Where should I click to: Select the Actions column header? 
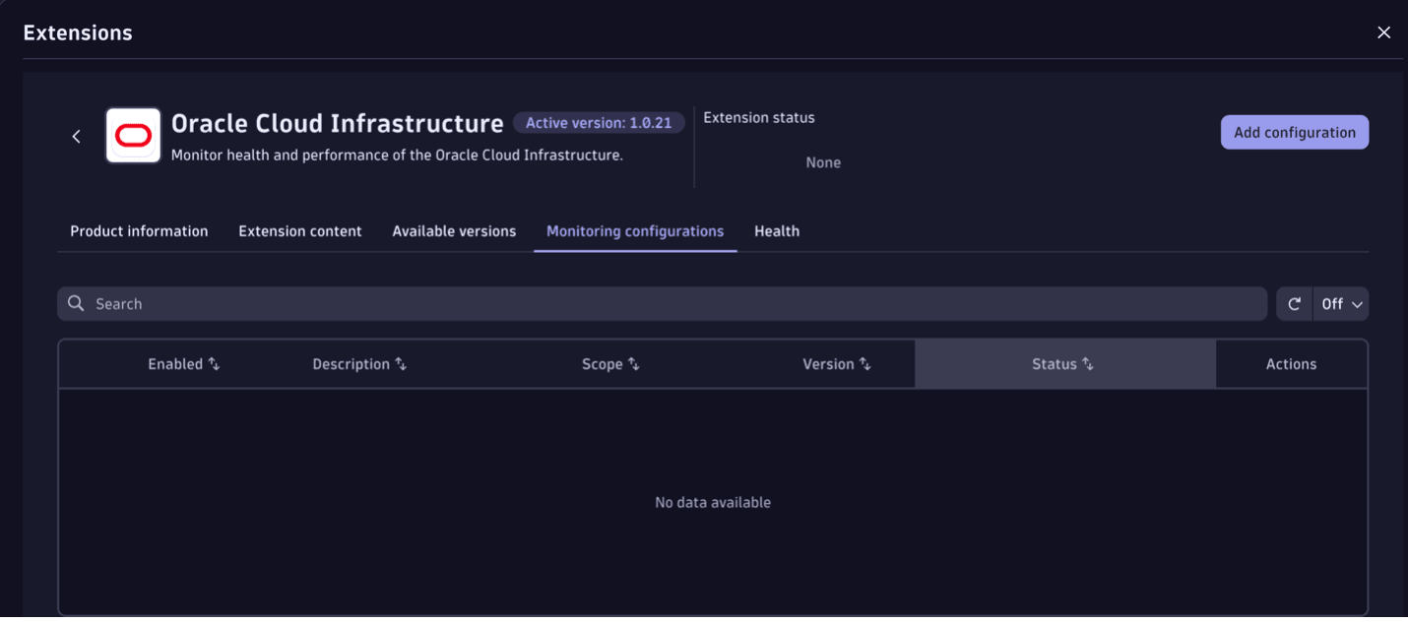[1291, 363]
